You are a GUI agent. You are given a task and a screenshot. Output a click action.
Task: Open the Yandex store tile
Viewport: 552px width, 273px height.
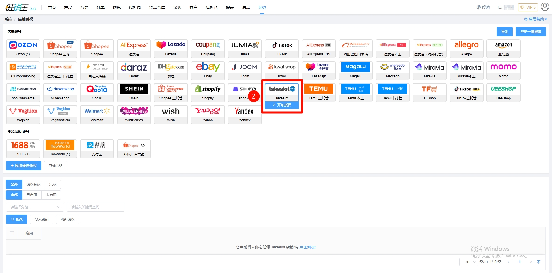(x=245, y=115)
